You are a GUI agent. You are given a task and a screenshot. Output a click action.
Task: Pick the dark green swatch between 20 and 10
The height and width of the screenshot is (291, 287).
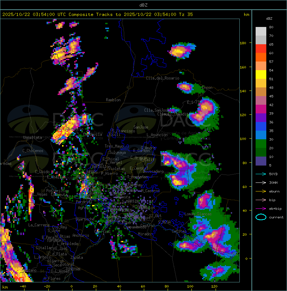[261, 152]
